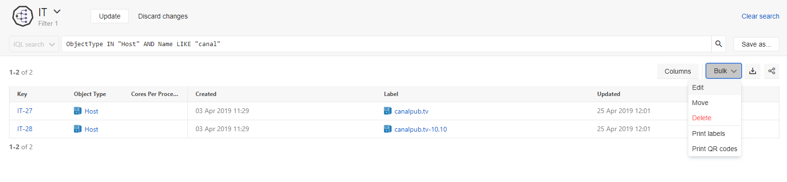
Task: Click the Insight schema logo icon
Action: (22, 16)
